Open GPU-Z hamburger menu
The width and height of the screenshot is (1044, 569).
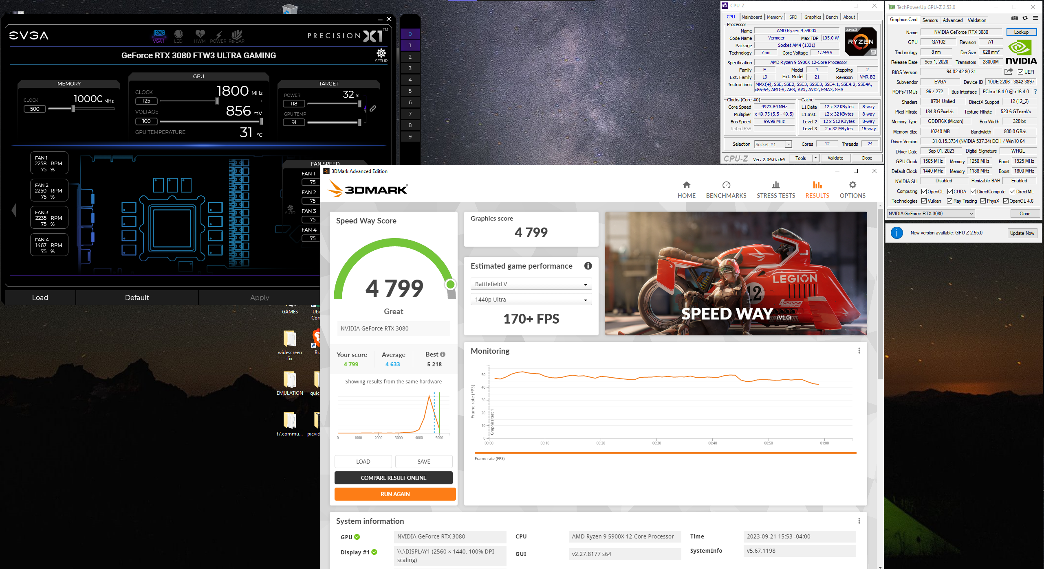[x=1035, y=18]
